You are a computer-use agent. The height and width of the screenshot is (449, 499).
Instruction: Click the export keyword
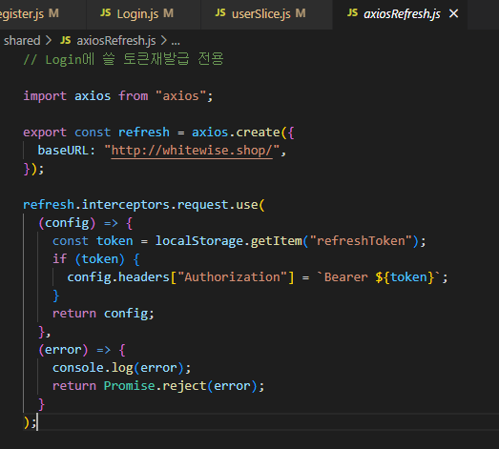[x=45, y=133]
